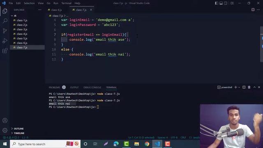
Task: Open the OUTPUT panel tab
Action: pos(74,88)
